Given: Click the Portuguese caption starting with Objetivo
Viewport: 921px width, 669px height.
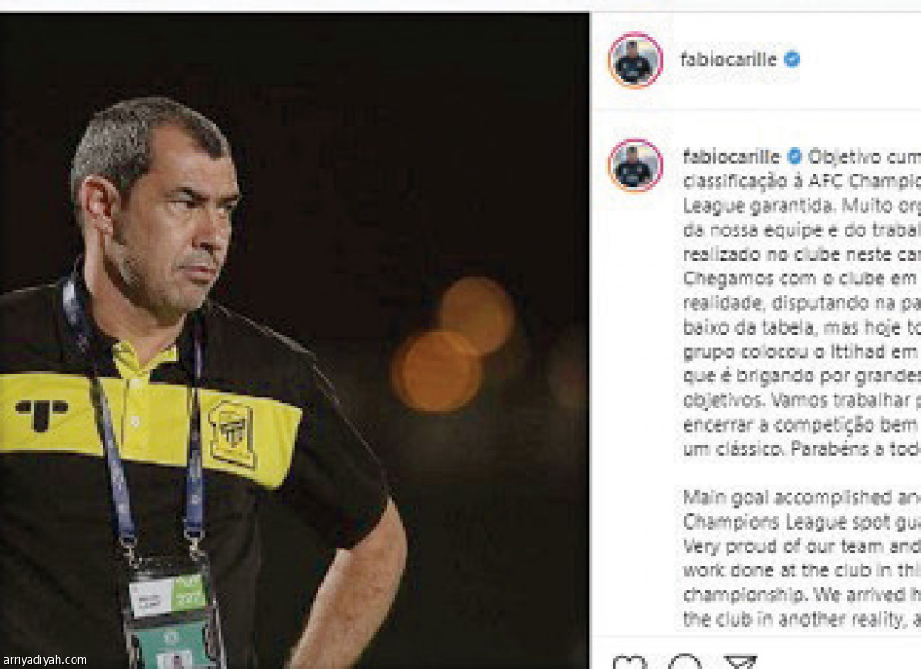Looking at the screenshot, I should coord(801,302).
